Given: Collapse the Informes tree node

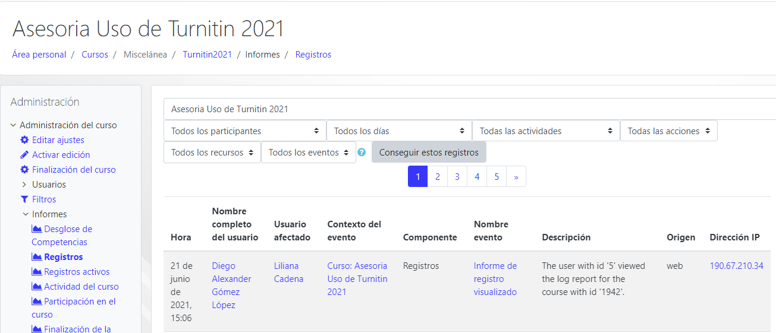Looking at the screenshot, I should pyautogui.click(x=26, y=214).
